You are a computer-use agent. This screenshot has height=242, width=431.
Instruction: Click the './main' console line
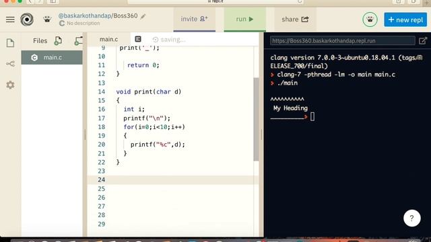[288, 83]
